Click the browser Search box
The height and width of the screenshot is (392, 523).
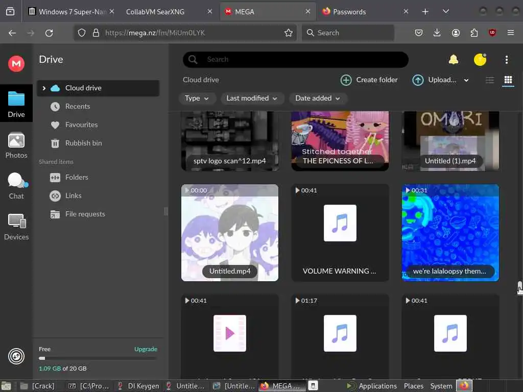pyautogui.click(x=348, y=33)
